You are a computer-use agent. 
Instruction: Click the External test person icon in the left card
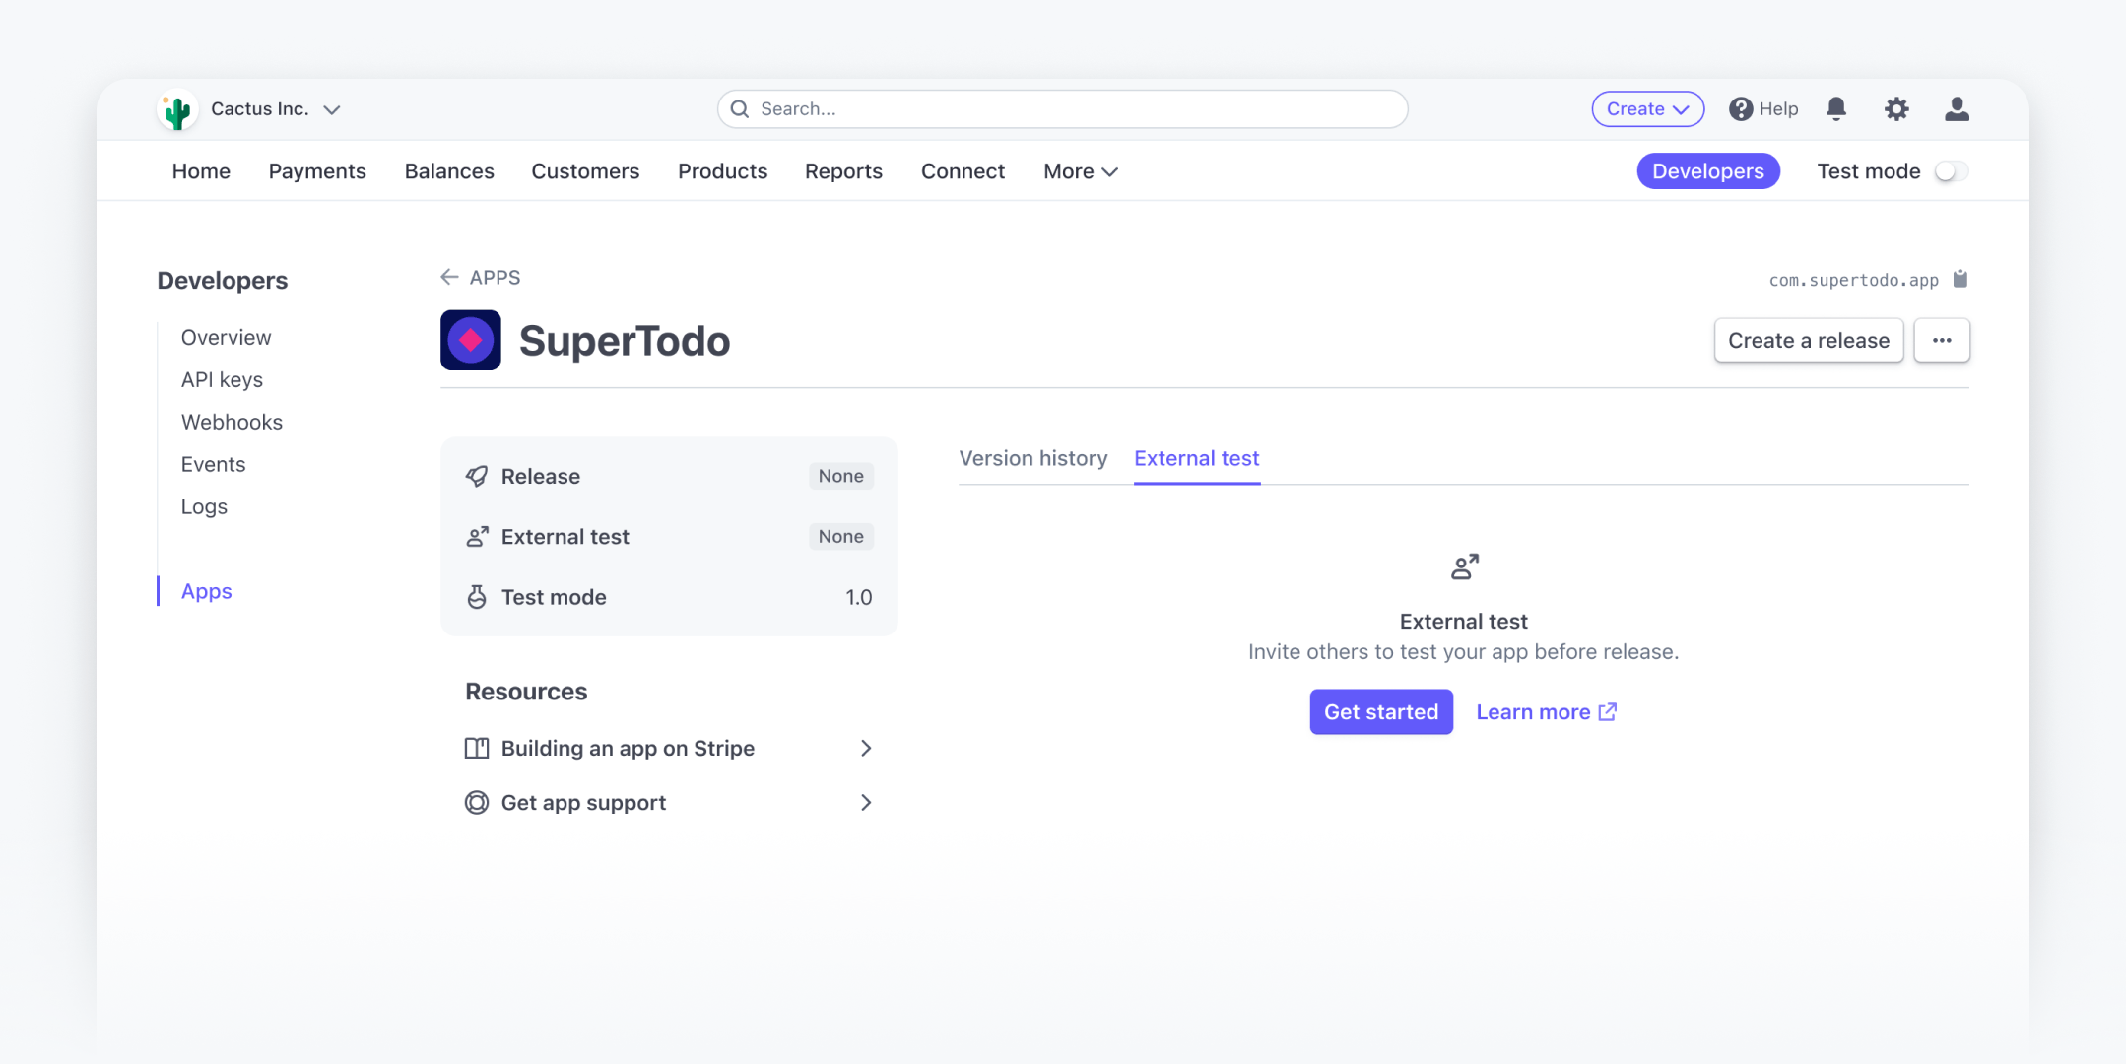(477, 537)
